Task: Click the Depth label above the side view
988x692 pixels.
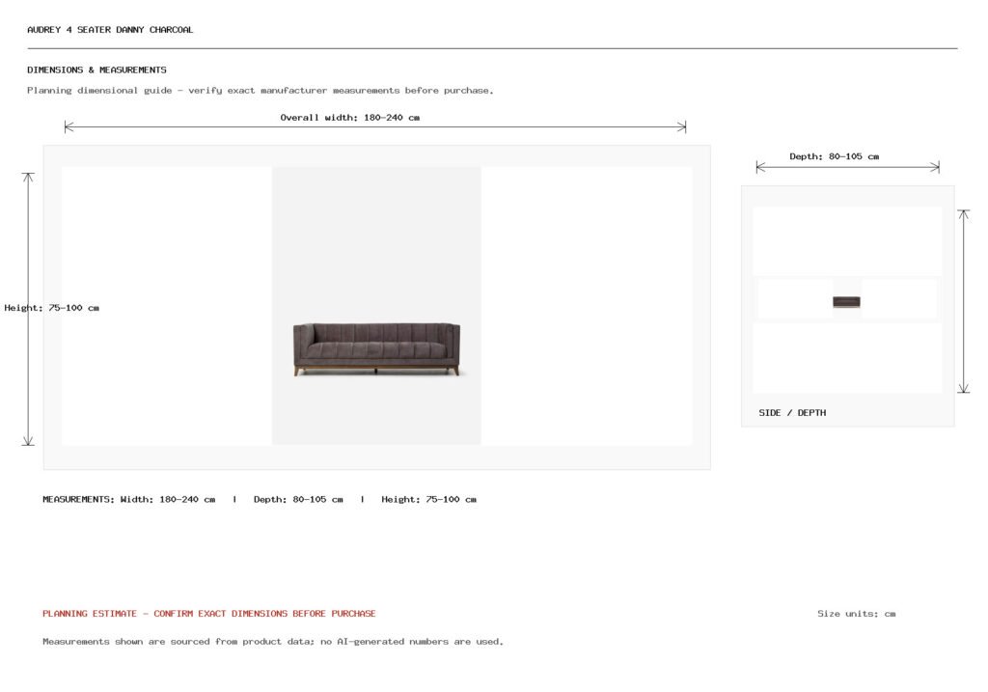Action: coord(835,156)
